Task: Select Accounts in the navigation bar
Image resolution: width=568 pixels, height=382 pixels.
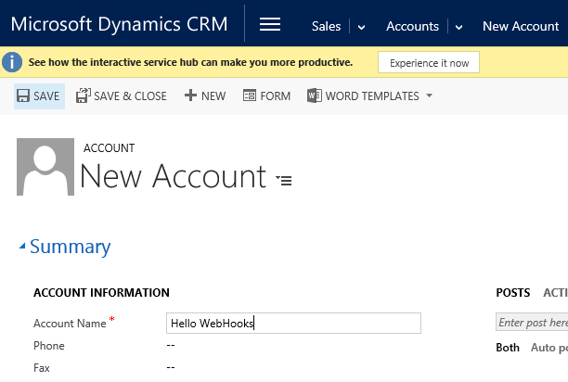Action: coord(412,26)
